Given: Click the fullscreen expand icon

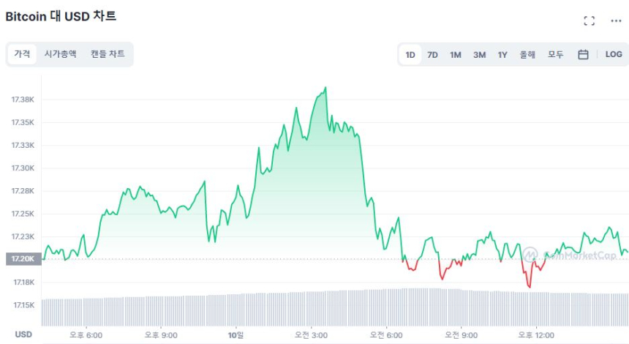Looking at the screenshot, I should (x=589, y=20).
